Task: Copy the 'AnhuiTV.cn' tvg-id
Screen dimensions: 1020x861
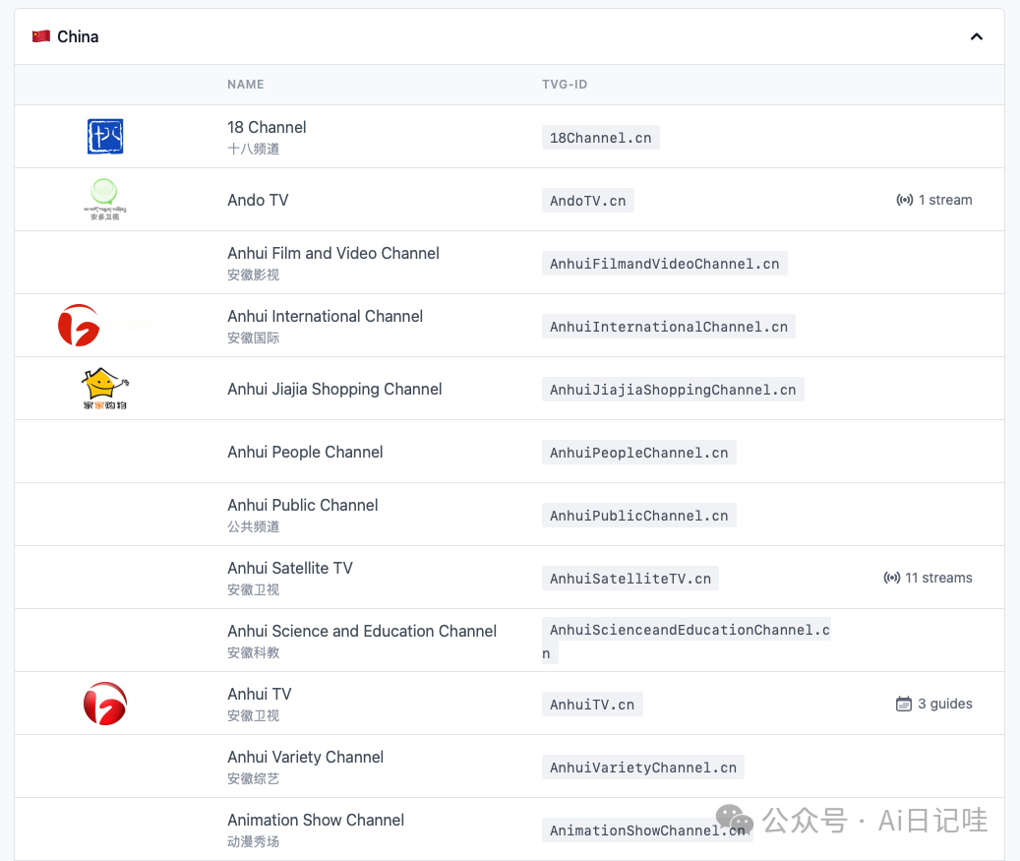Action: [x=592, y=705]
